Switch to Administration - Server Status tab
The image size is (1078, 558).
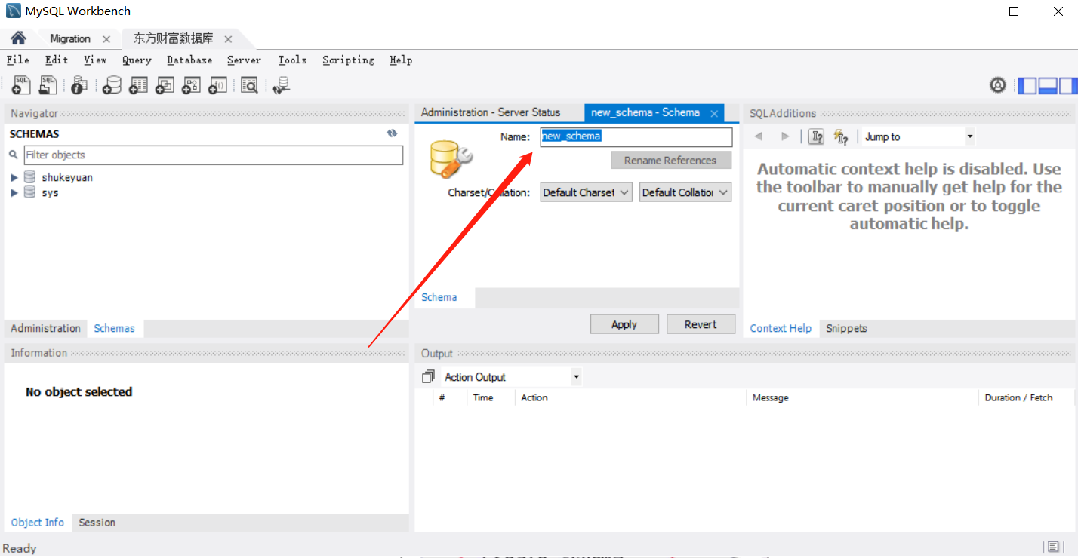point(491,112)
